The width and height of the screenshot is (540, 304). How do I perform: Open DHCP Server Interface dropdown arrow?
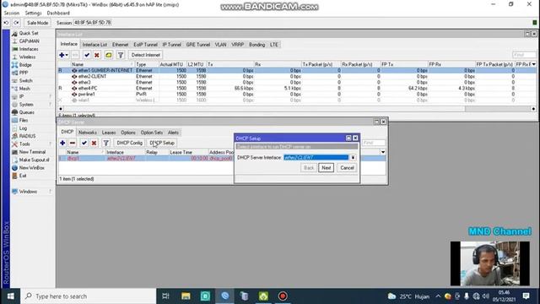tap(353, 158)
